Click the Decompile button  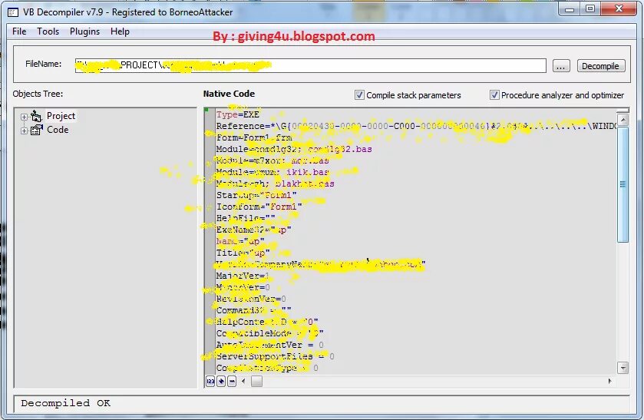pyautogui.click(x=600, y=66)
